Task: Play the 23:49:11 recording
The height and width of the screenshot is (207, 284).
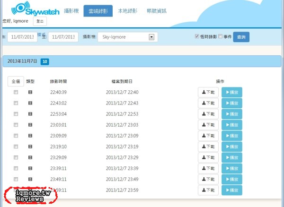Action: click(232, 179)
